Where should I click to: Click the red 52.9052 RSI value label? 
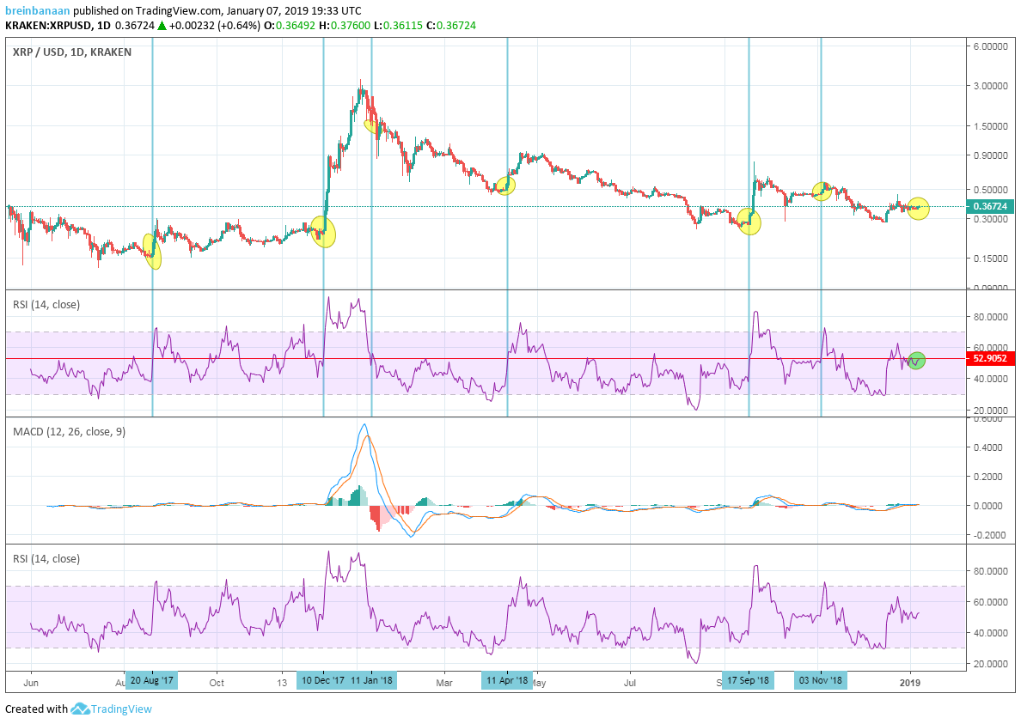(x=990, y=358)
